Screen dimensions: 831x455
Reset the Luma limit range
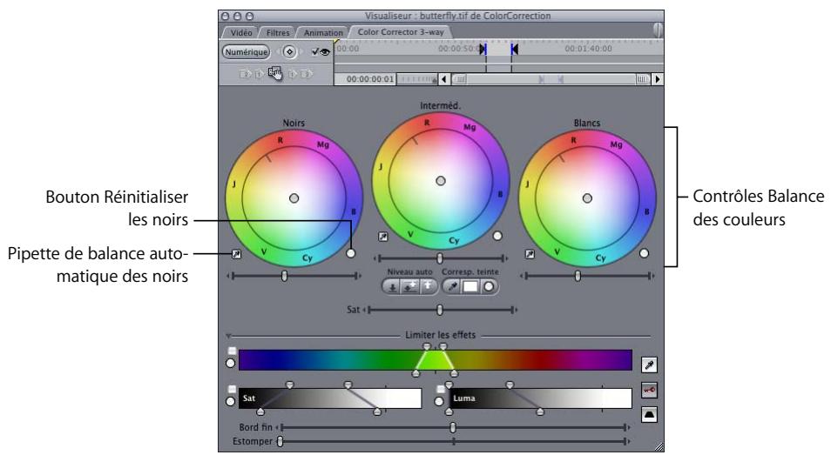[x=439, y=402]
